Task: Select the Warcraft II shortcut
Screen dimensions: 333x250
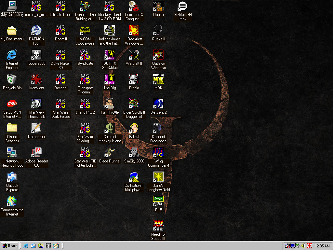Action: point(134,55)
